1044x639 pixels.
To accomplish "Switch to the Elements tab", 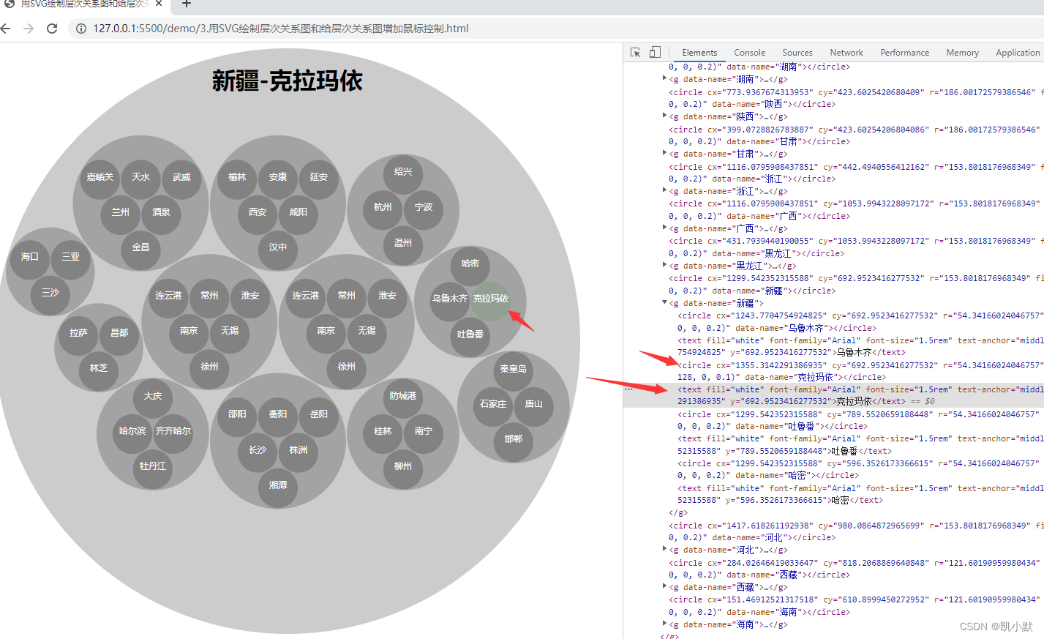I will (699, 53).
